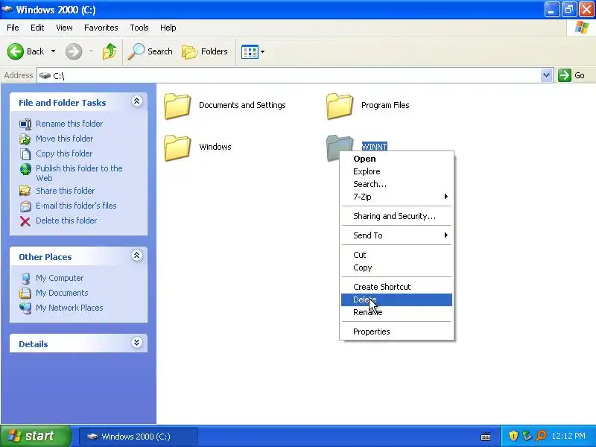
Task: Click the disabled Forward arrow icon
Action: click(74, 51)
